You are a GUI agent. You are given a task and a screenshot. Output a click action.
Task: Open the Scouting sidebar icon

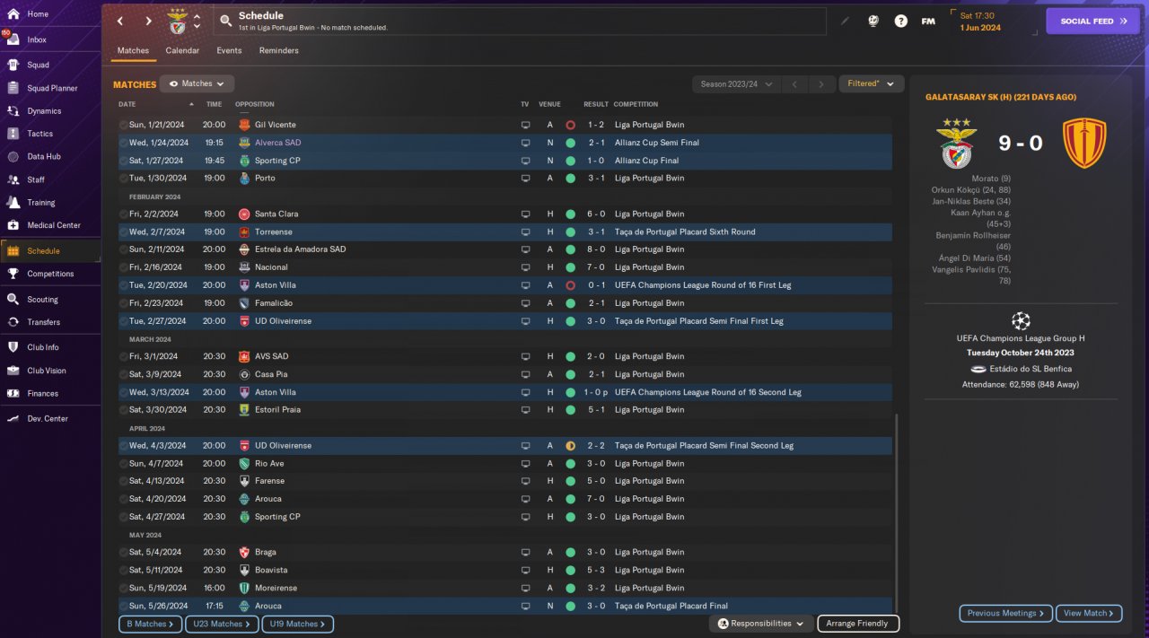13,300
